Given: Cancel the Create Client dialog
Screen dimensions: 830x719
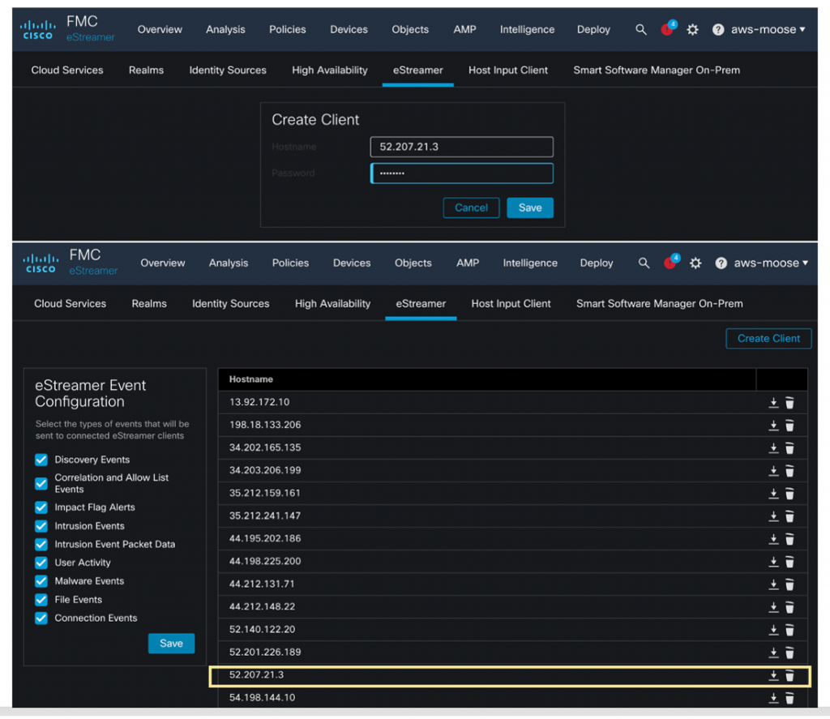Looking at the screenshot, I should pos(471,208).
